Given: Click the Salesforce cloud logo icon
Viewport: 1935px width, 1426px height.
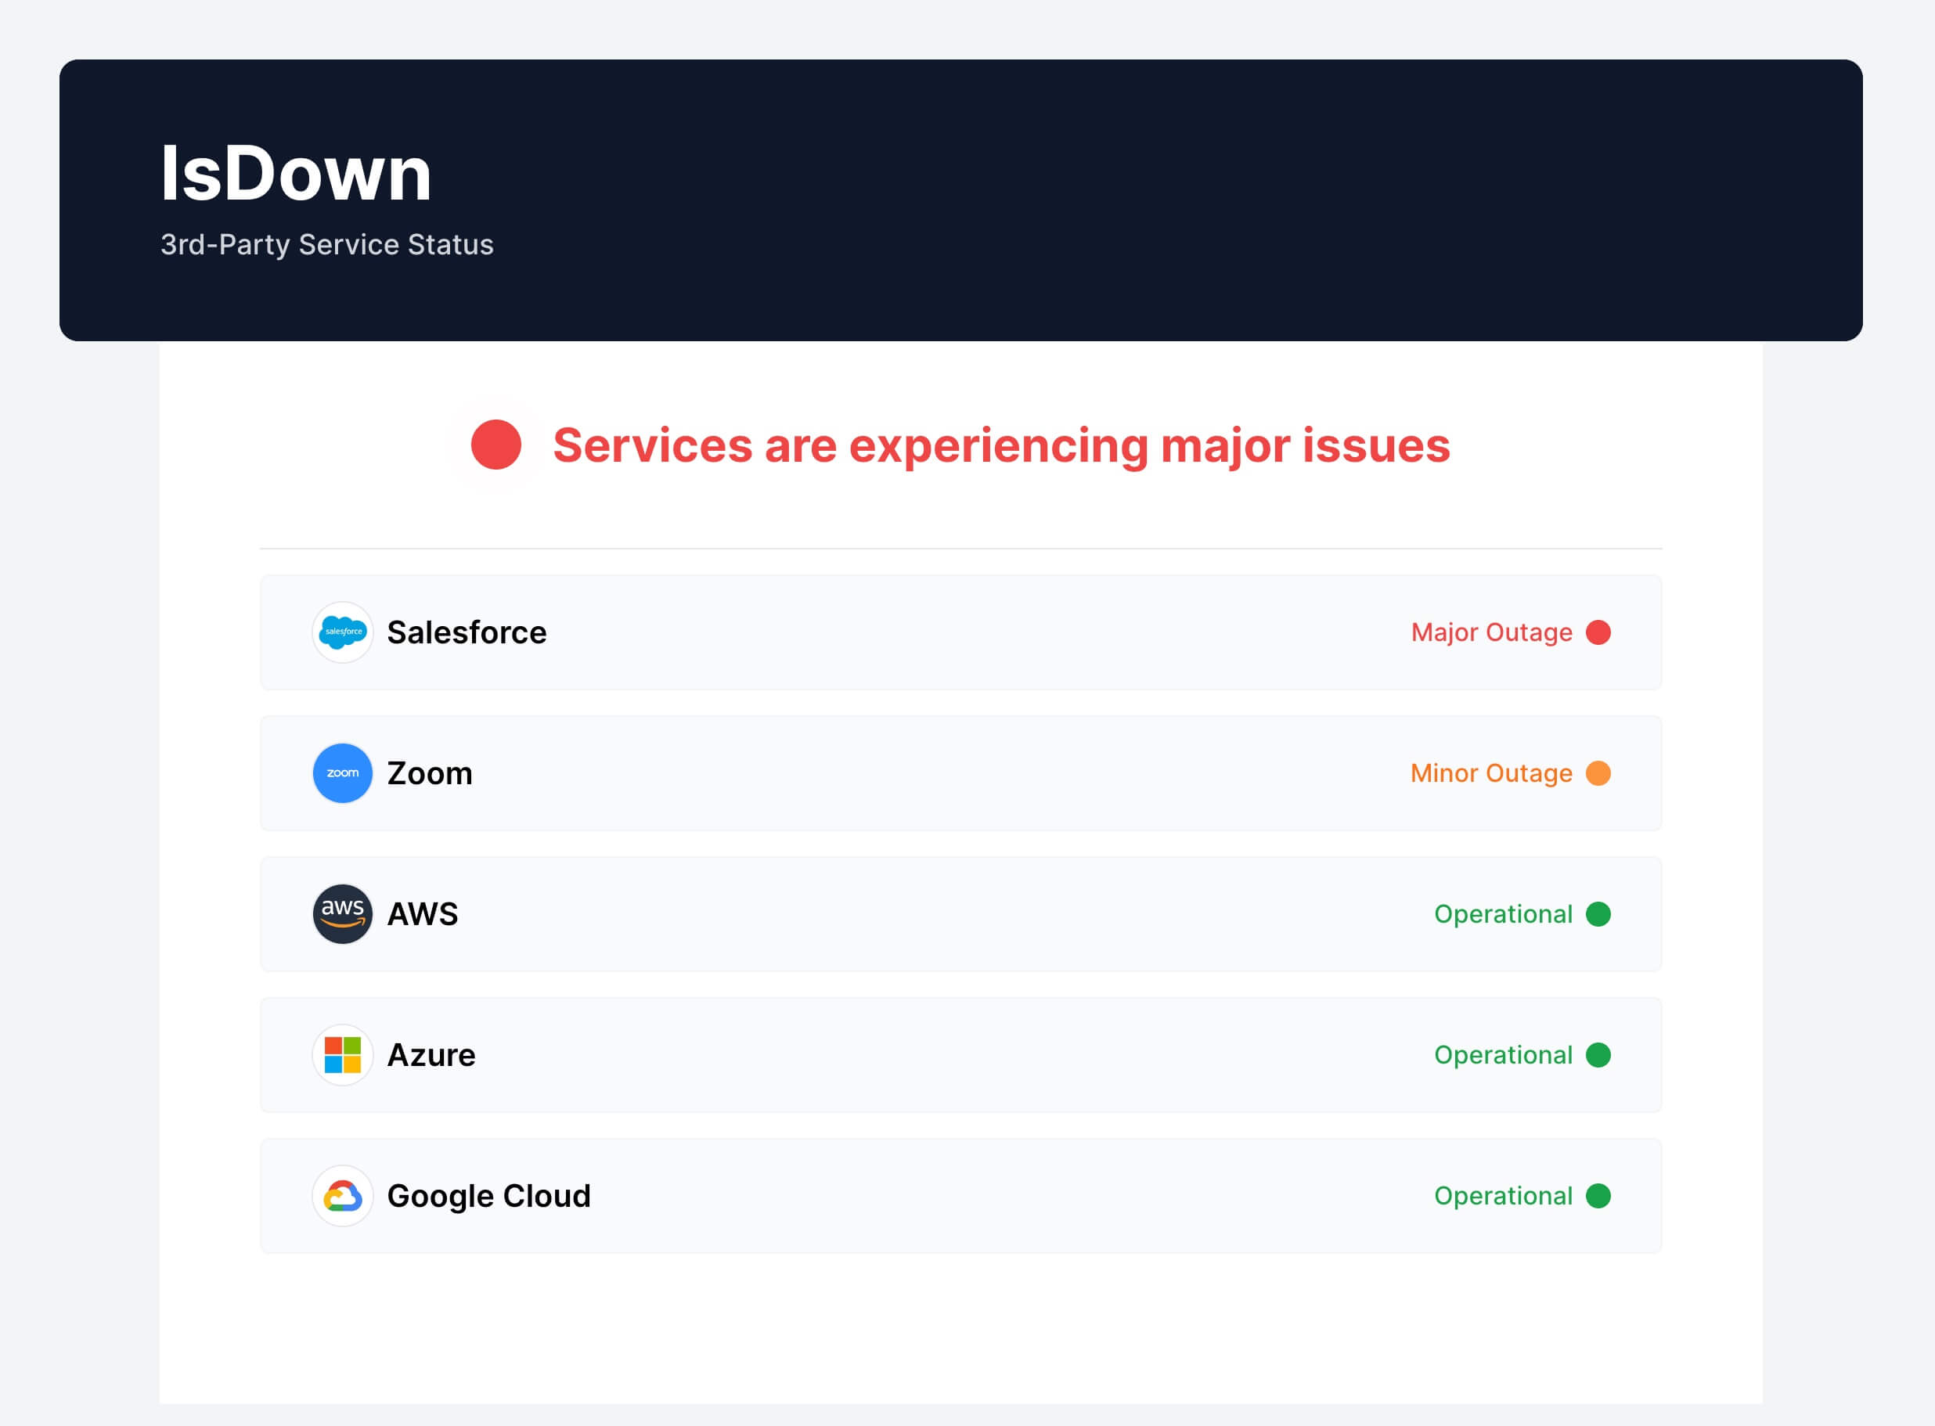Looking at the screenshot, I should [342, 632].
